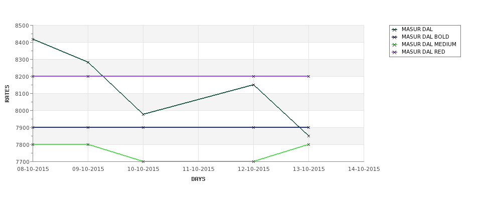Click the MASUR DAL MEDIUM legend marker
This screenshot has height=215, width=489.
point(395,45)
